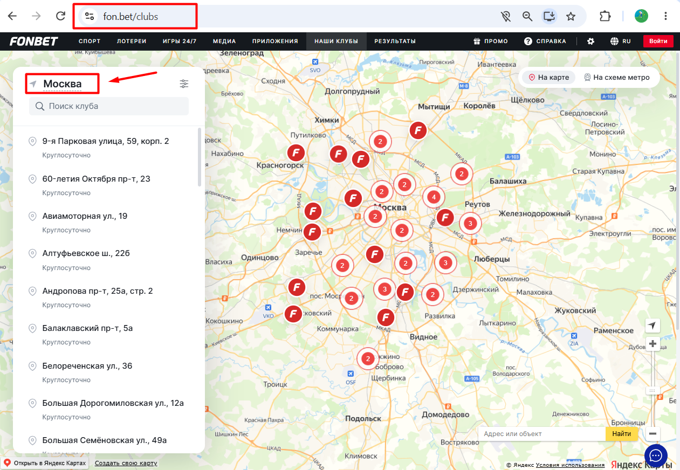This screenshot has width=680, height=470.
Task: Reload the fon.bet page
Action: click(x=61, y=16)
